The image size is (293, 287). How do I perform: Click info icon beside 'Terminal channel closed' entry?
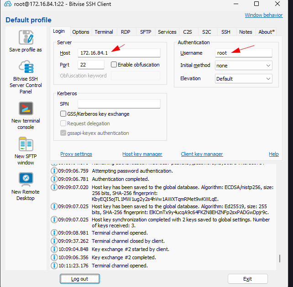54,241
